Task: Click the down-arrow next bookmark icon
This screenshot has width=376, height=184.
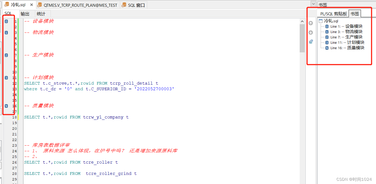Action: point(311,32)
